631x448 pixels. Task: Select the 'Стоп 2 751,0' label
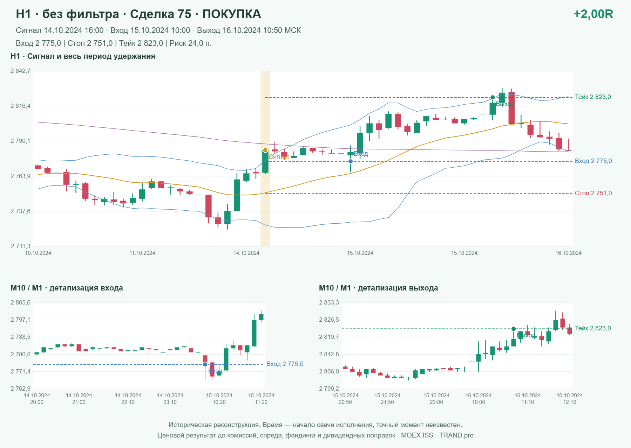click(x=593, y=193)
